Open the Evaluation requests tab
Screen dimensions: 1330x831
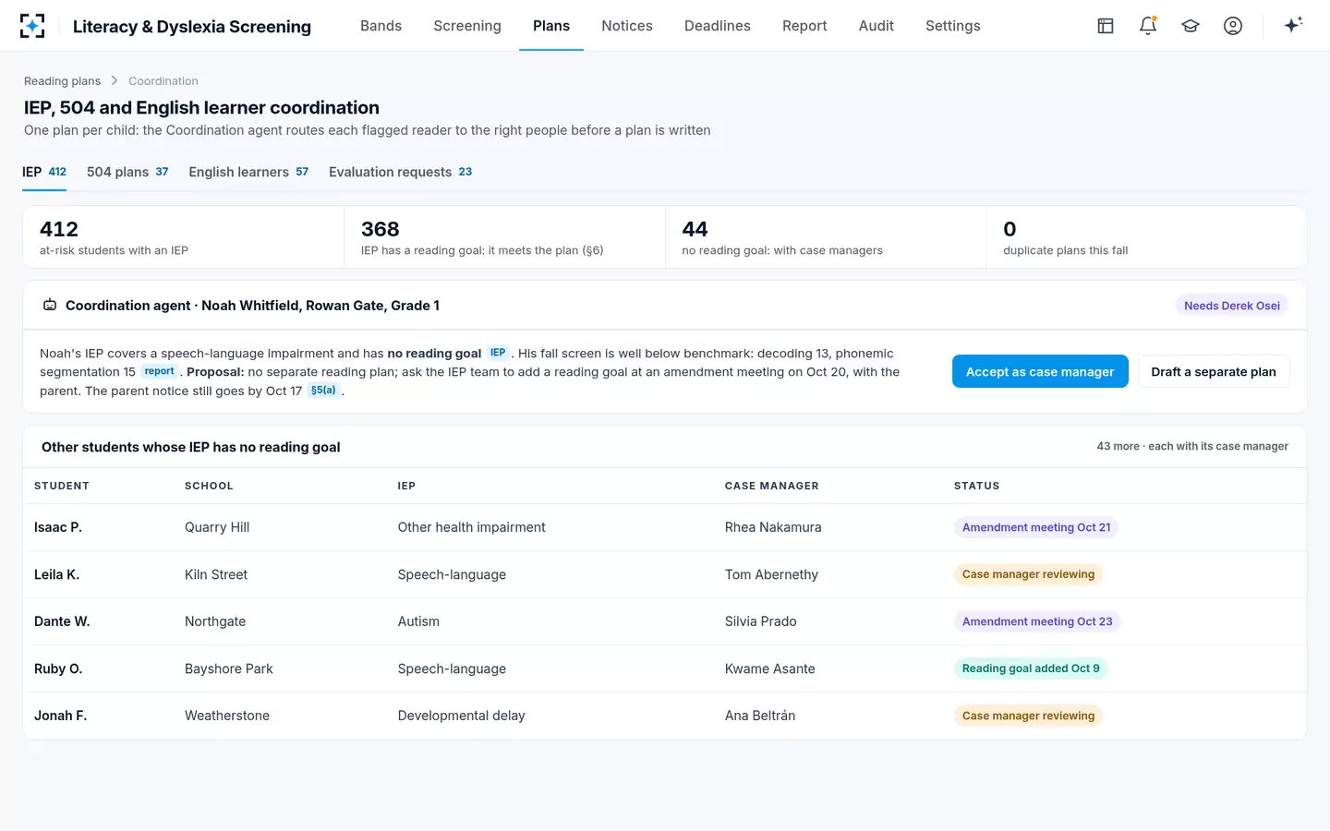[x=400, y=172]
